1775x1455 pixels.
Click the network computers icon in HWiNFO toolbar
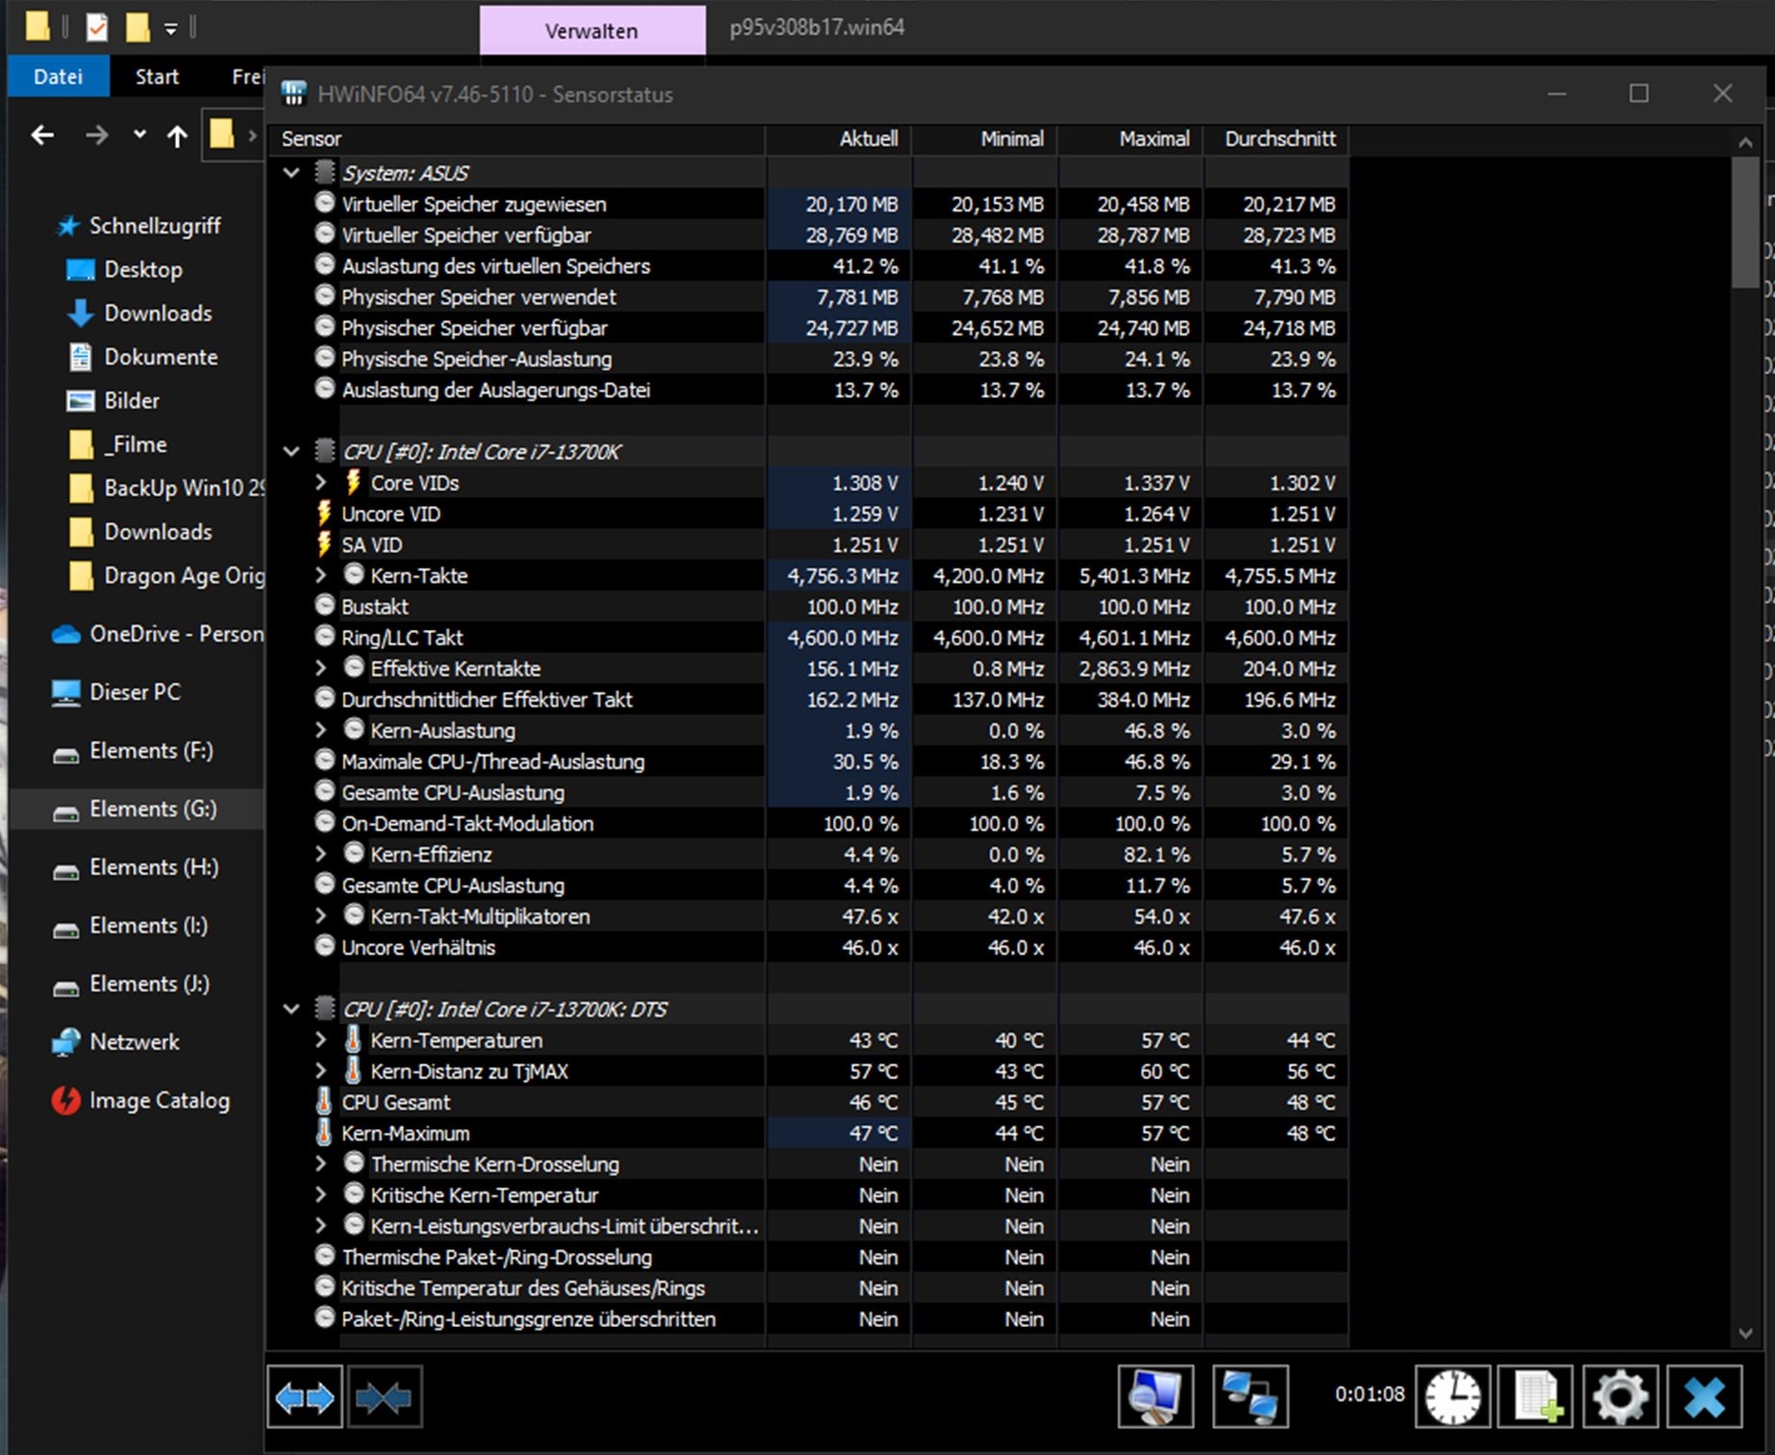pyautogui.click(x=1250, y=1396)
